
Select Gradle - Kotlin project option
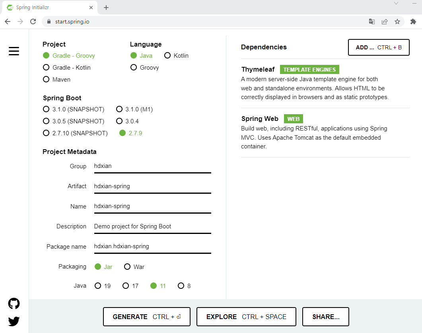click(67, 68)
